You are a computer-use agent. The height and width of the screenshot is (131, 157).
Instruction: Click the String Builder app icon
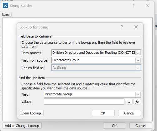click(5, 5)
